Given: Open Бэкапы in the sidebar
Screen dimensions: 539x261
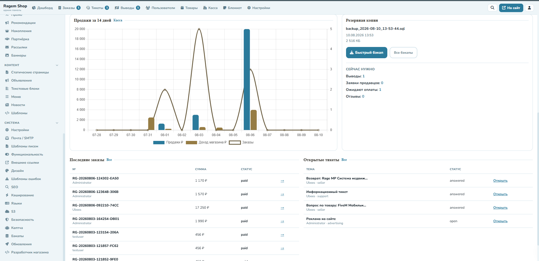Looking at the screenshot, I should click(x=17, y=236).
